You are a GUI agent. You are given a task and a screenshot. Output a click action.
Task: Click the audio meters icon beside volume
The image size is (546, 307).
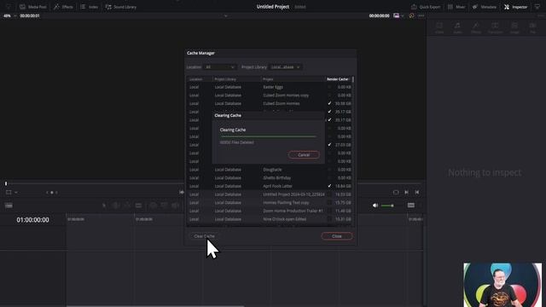point(411,206)
